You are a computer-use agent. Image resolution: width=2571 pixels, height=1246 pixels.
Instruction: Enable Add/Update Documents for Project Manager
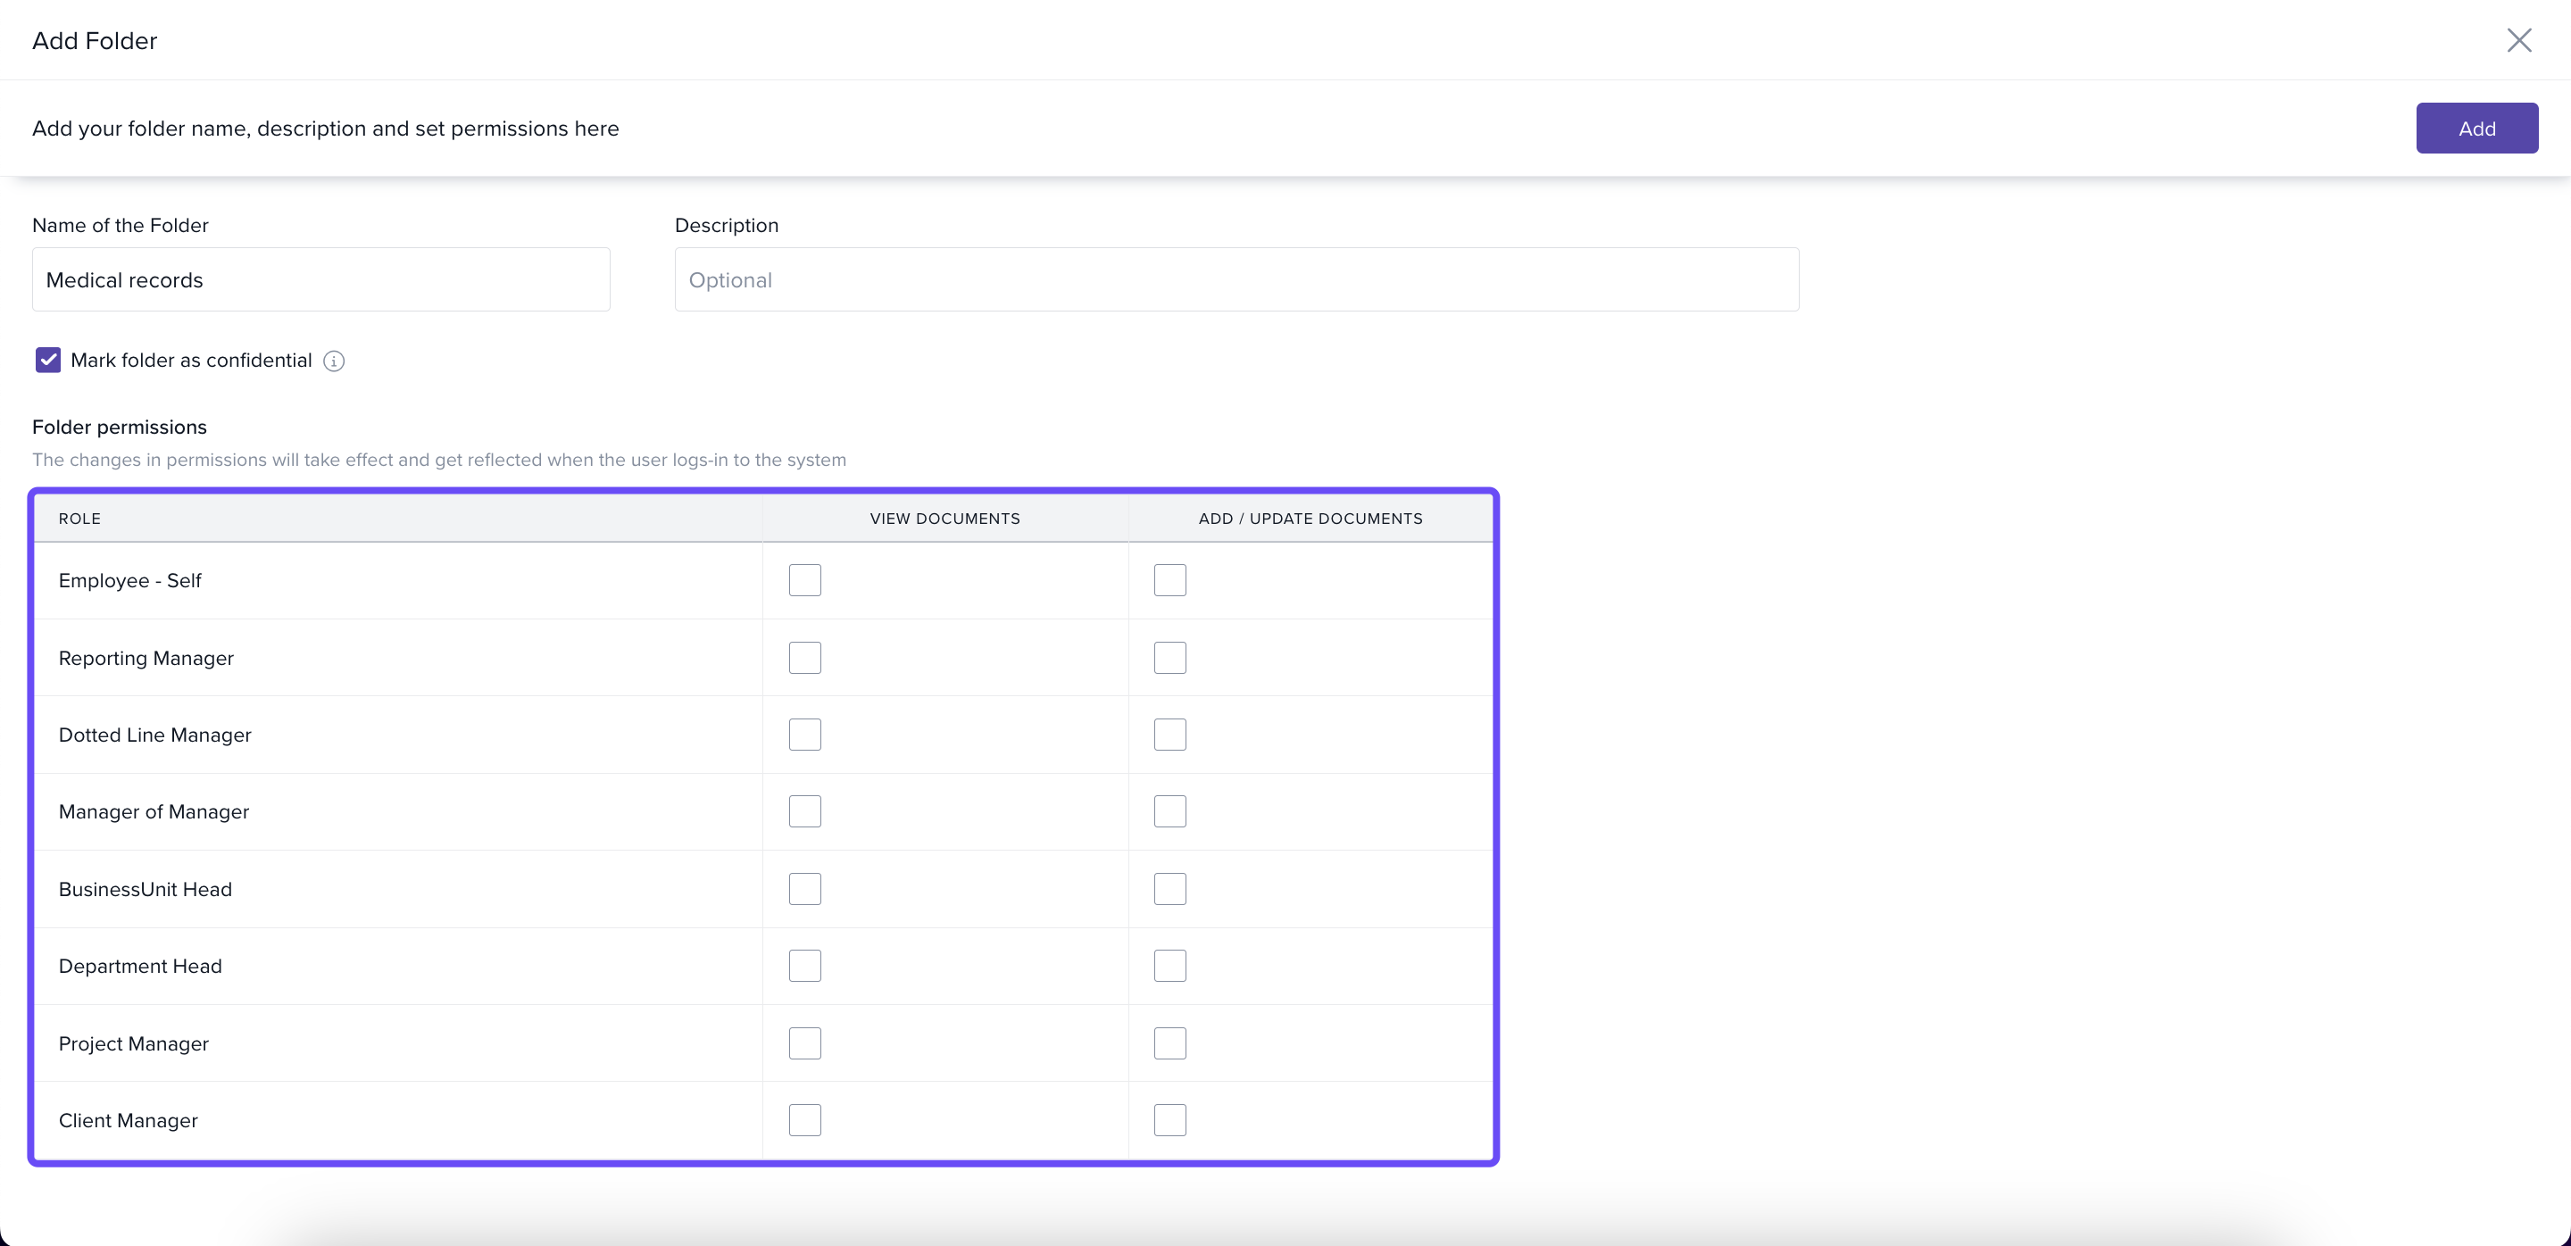1169,1043
